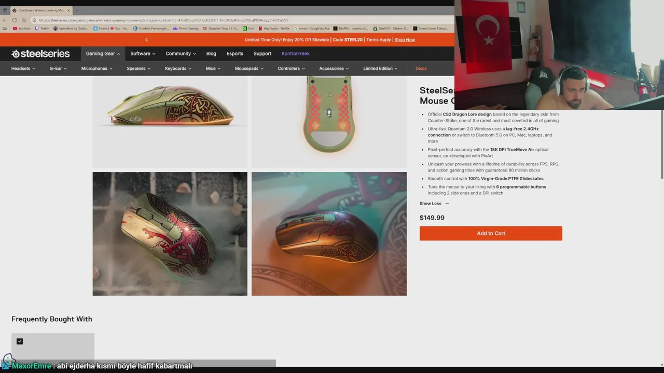Close the SteelSeries Wireless Gaming Mouse tab
664x373 pixels.
[68, 10]
